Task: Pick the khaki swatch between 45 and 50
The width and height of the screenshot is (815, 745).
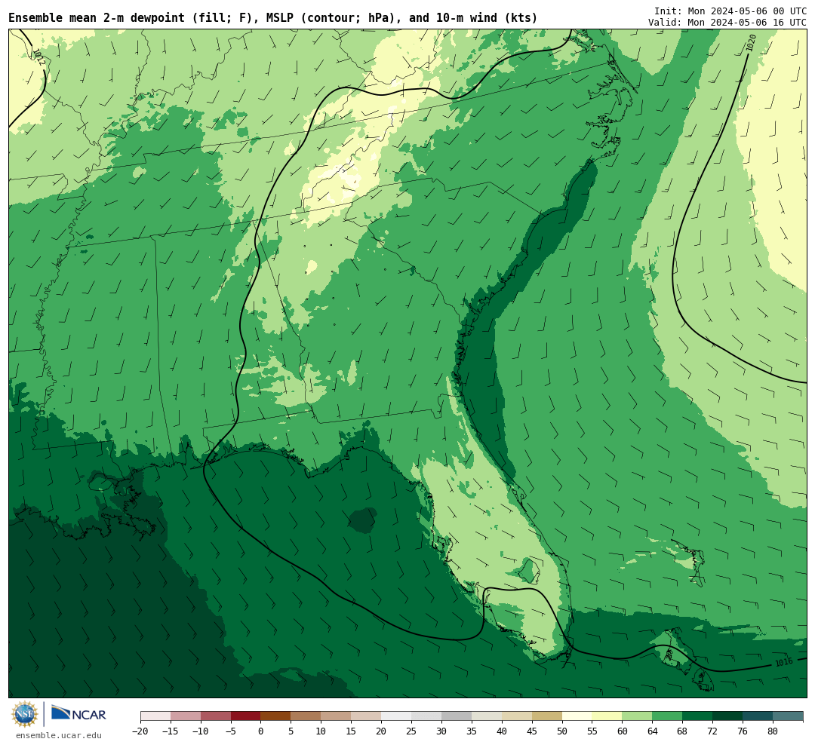Action: pos(547,716)
